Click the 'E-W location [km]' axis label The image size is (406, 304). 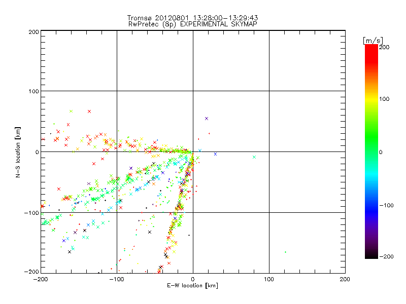pyautogui.click(x=192, y=286)
